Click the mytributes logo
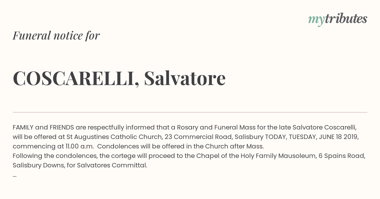 coord(338,19)
